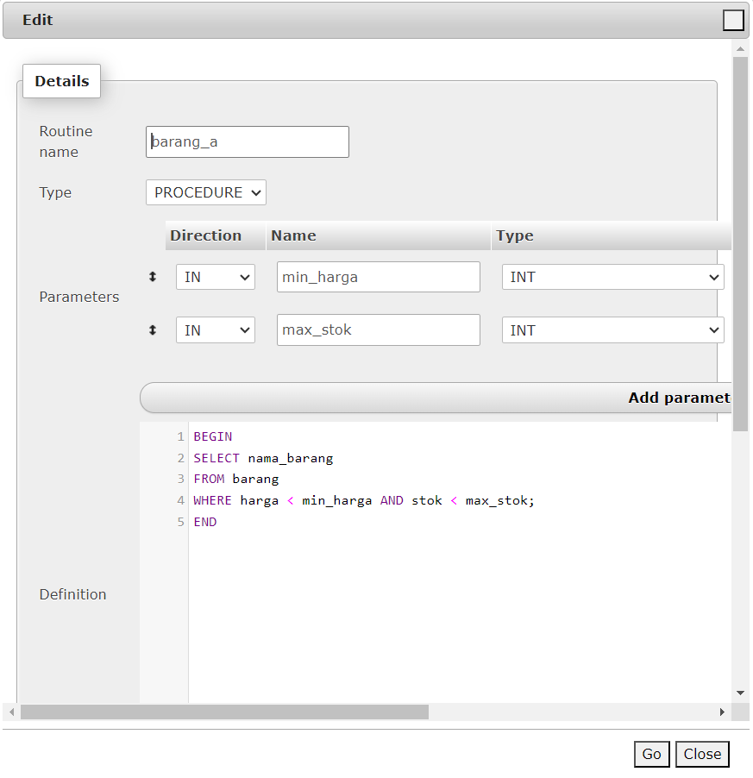This screenshot has height=778, width=753.
Task: Click the Close button
Action: pos(702,754)
